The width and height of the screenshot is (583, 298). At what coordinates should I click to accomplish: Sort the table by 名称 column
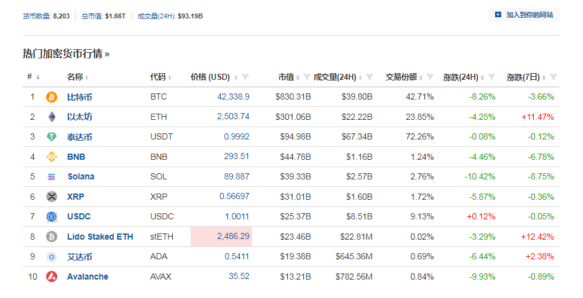pos(77,77)
